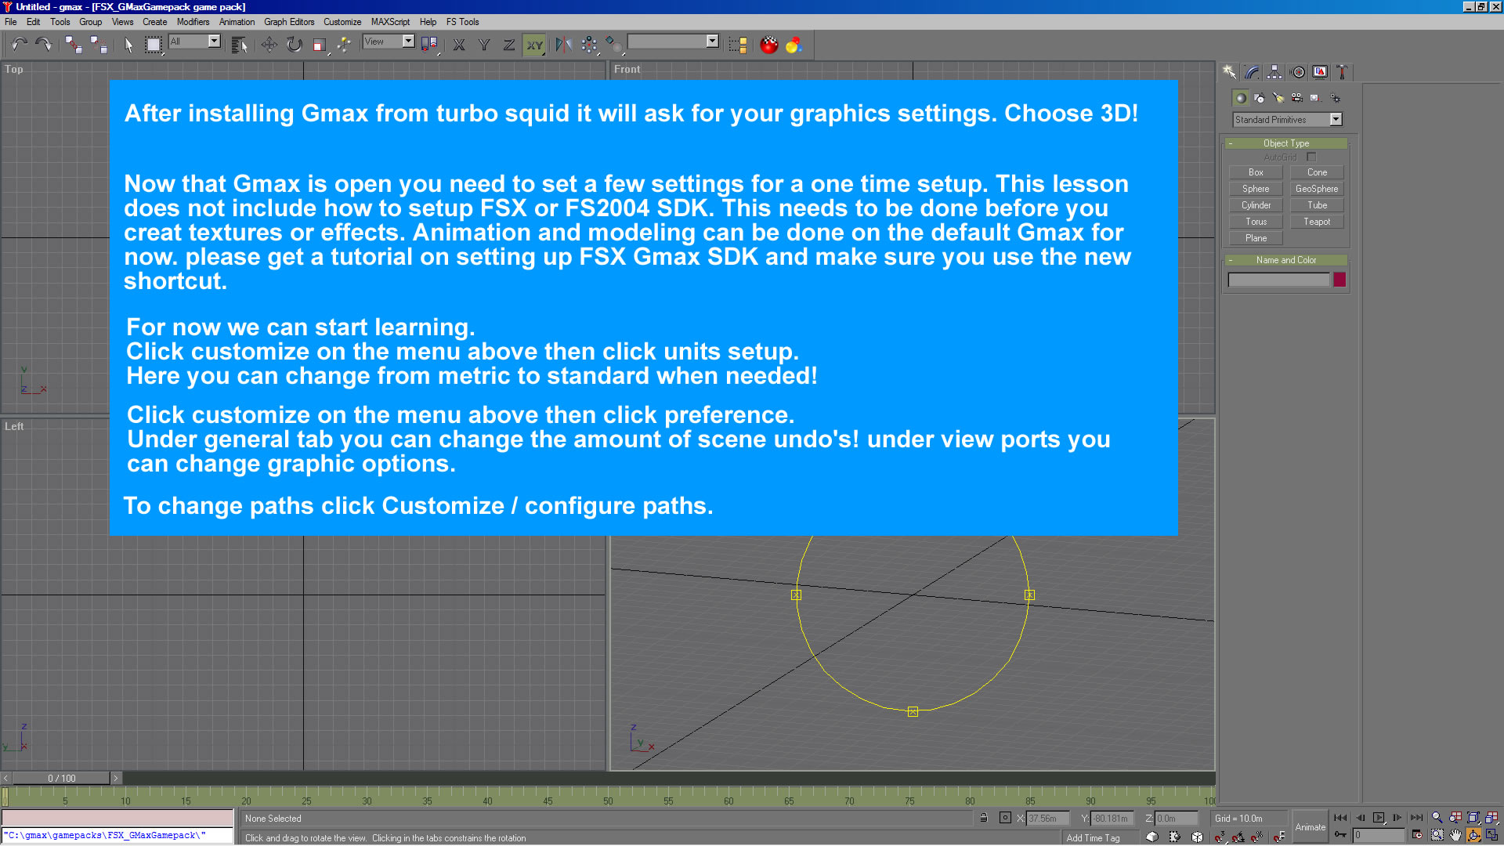1504x846 pixels.
Task: Click the object color swatch
Action: coord(1339,280)
